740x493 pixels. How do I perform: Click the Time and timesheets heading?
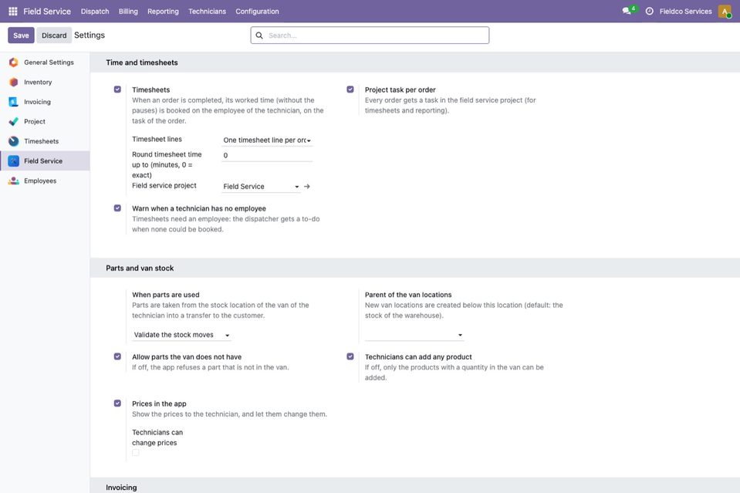[142, 62]
